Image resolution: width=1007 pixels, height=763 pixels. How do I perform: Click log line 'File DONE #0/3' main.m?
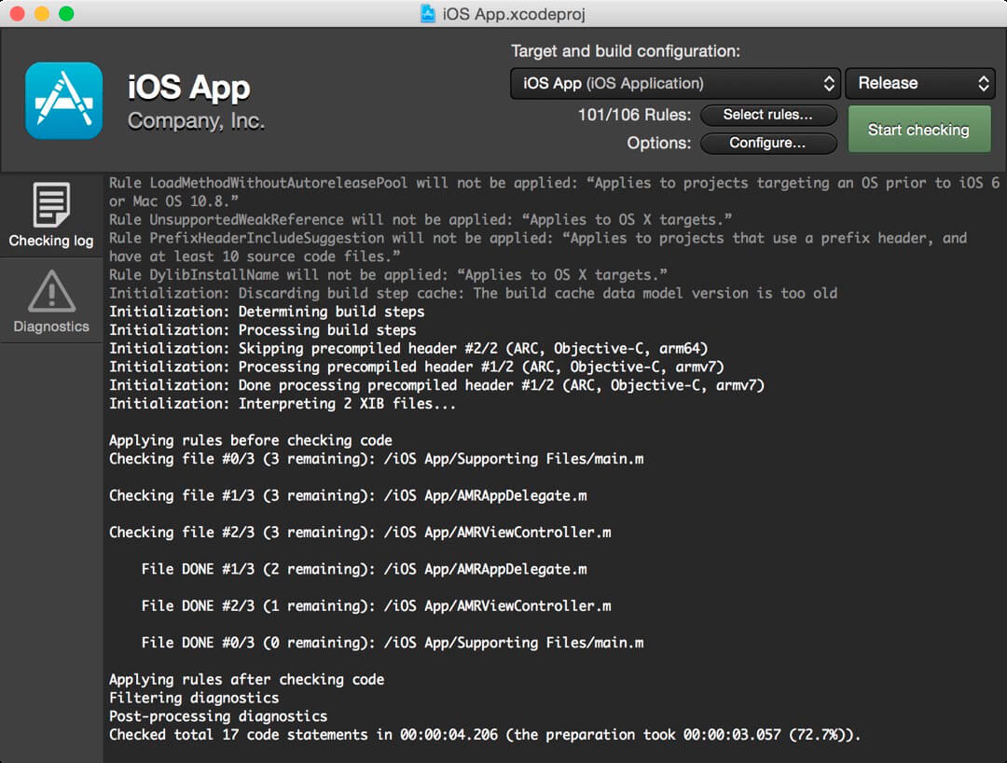(393, 643)
